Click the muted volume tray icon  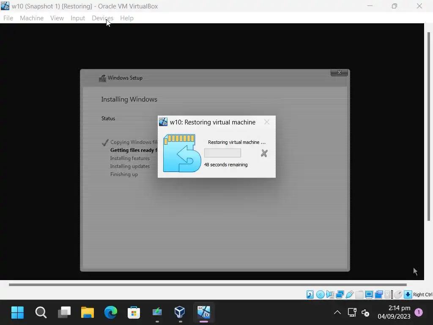point(365,313)
